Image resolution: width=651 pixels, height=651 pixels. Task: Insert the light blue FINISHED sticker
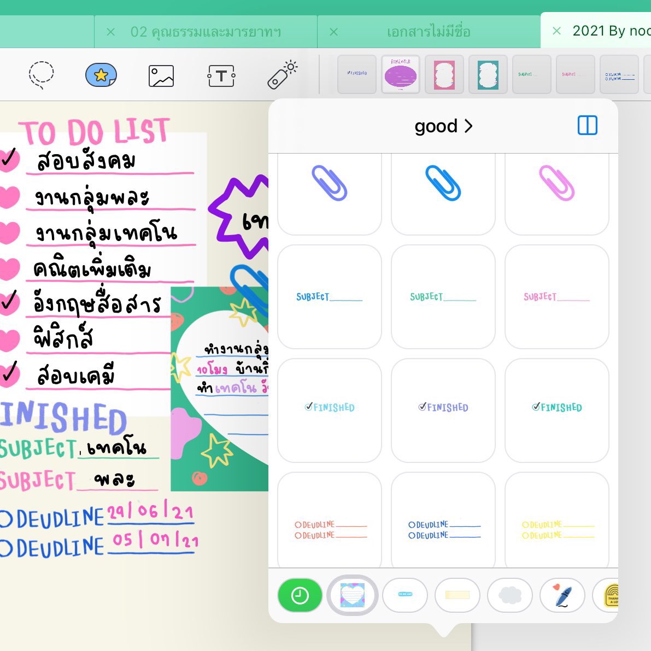pos(329,410)
